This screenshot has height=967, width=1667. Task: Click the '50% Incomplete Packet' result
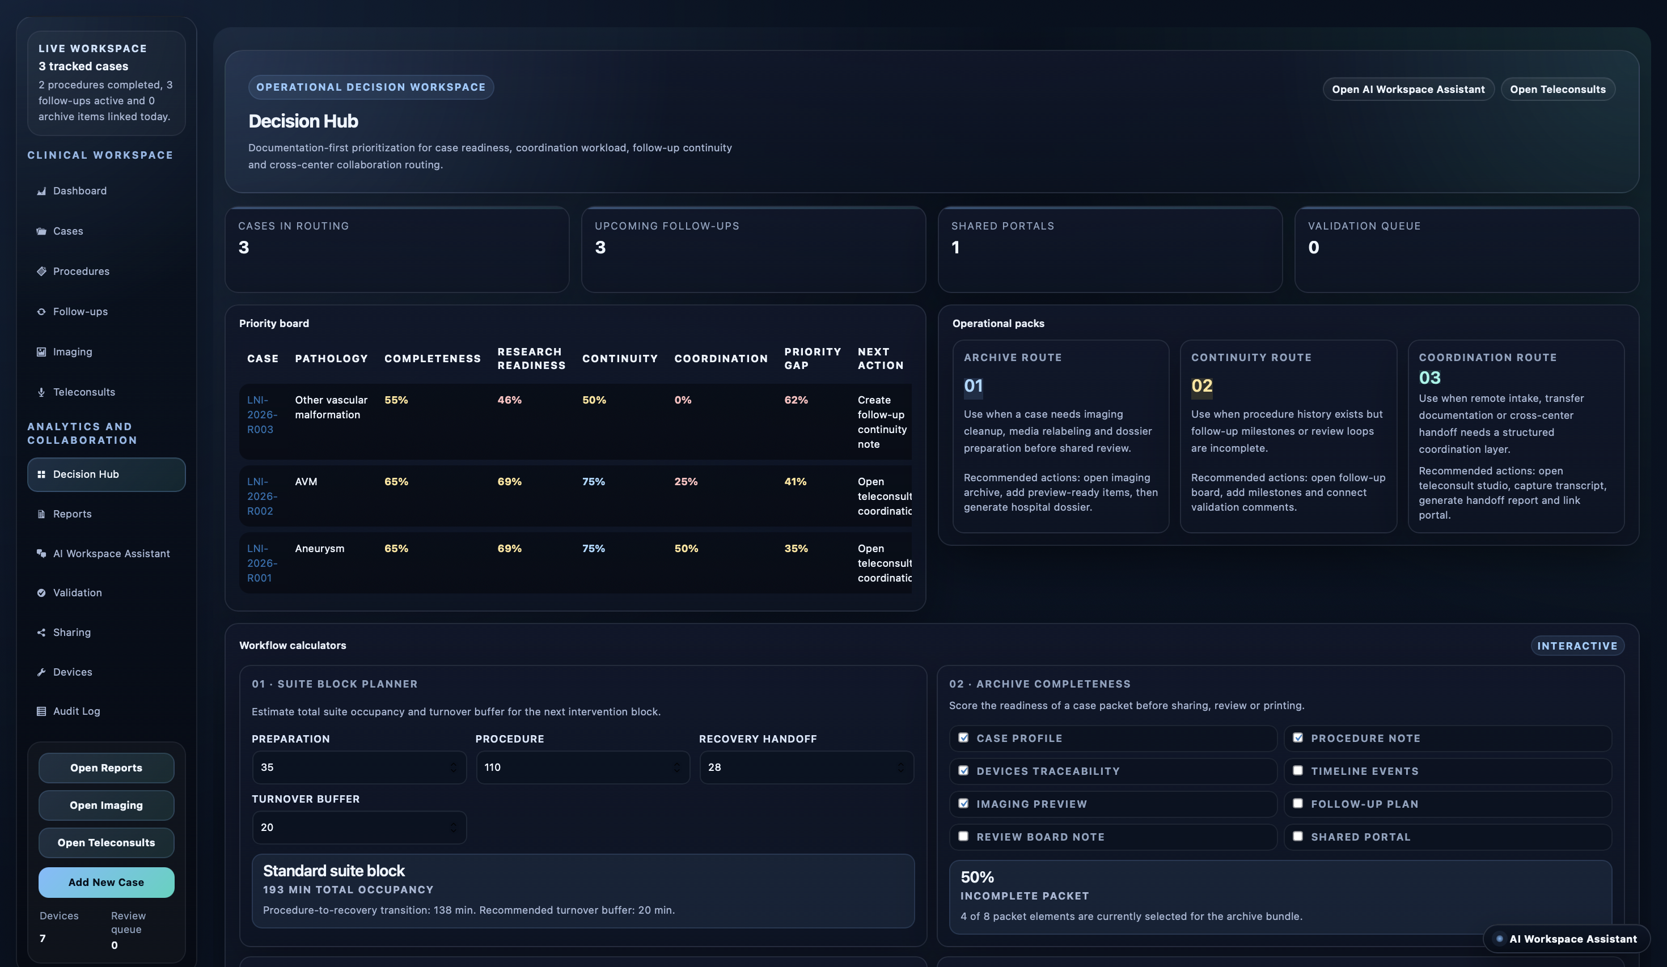click(x=1280, y=896)
